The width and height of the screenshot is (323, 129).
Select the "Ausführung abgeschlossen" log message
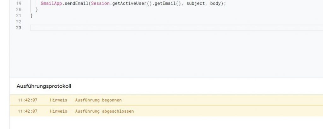tap(104, 111)
